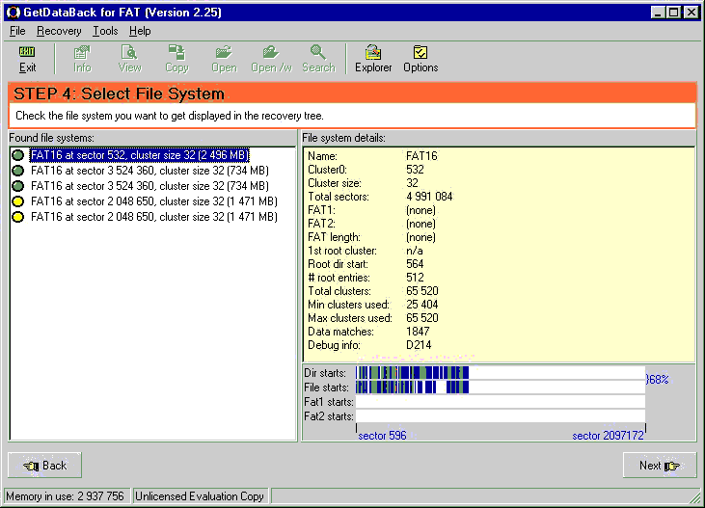Toggle green circle of FAT16 sector 532 entry

tap(18, 155)
